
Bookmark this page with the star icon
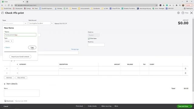156,5
